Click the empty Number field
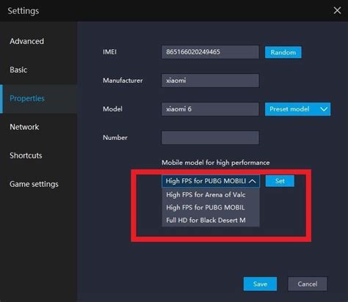The image size is (348, 302). (x=210, y=138)
